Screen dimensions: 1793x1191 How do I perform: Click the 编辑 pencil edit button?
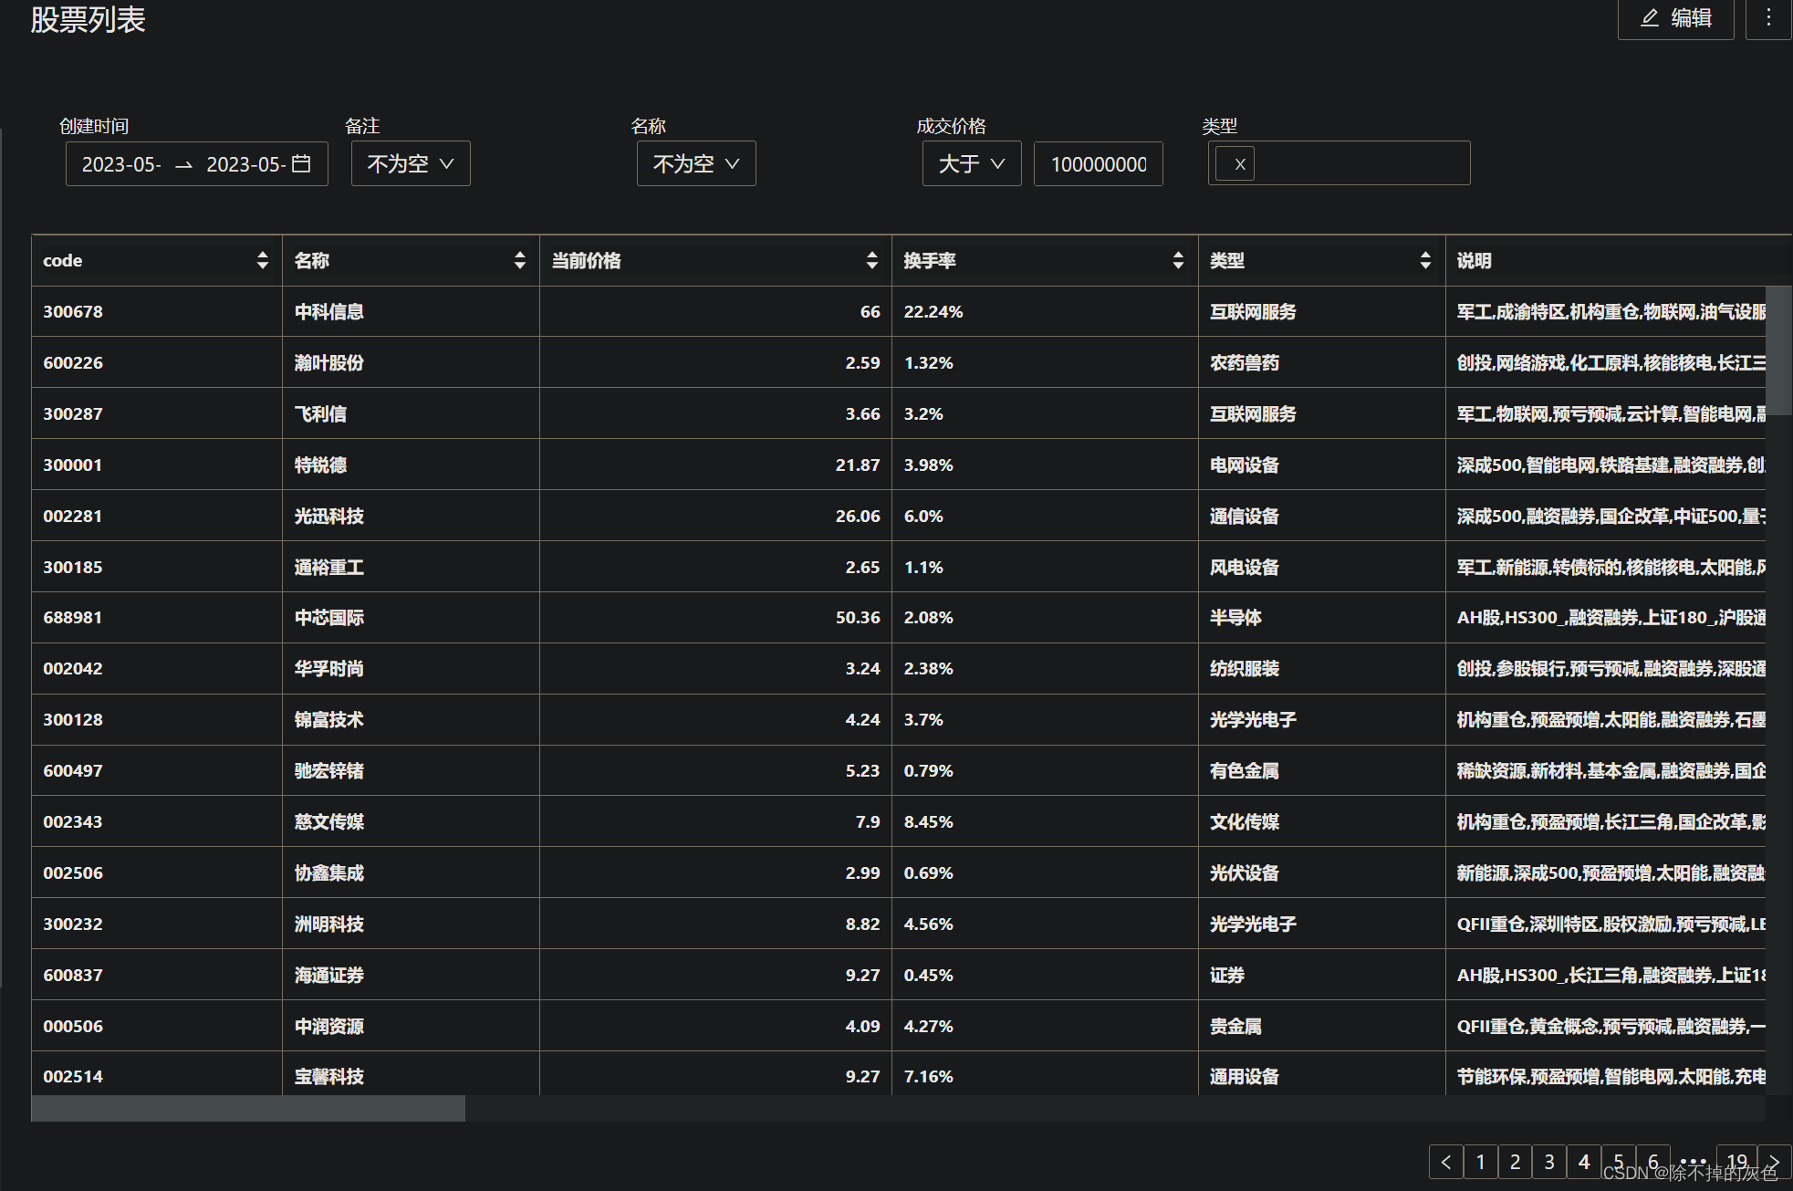tap(1675, 18)
